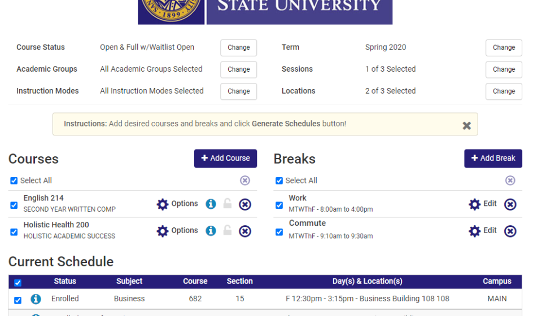View info for Holistic Health 200
The width and height of the screenshot is (542, 316).
[211, 231]
